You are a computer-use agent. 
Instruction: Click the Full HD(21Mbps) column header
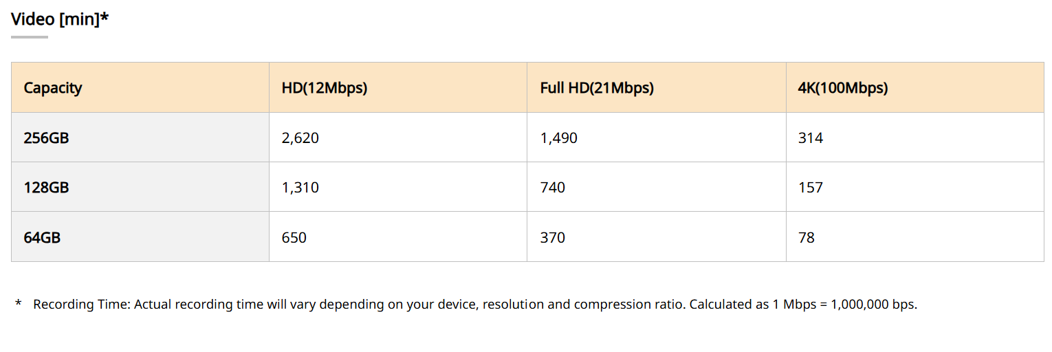(597, 88)
